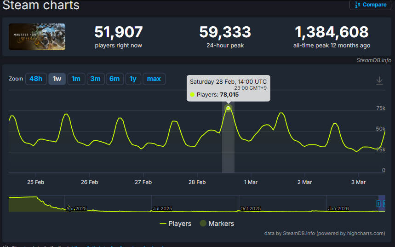Toggle the Players series in legend

coord(176,224)
